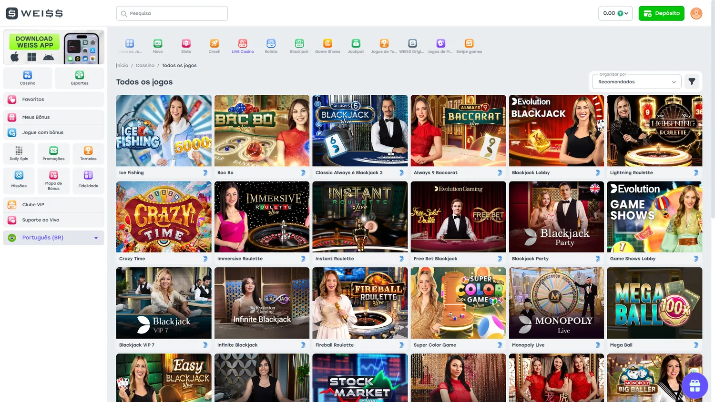Open Mapa de Bônus in sidebar
Viewport: 715px width, 402px height.
point(53,181)
